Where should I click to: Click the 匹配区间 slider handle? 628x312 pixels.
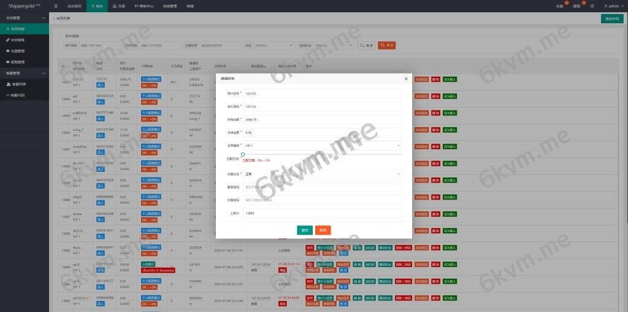point(243,154)
